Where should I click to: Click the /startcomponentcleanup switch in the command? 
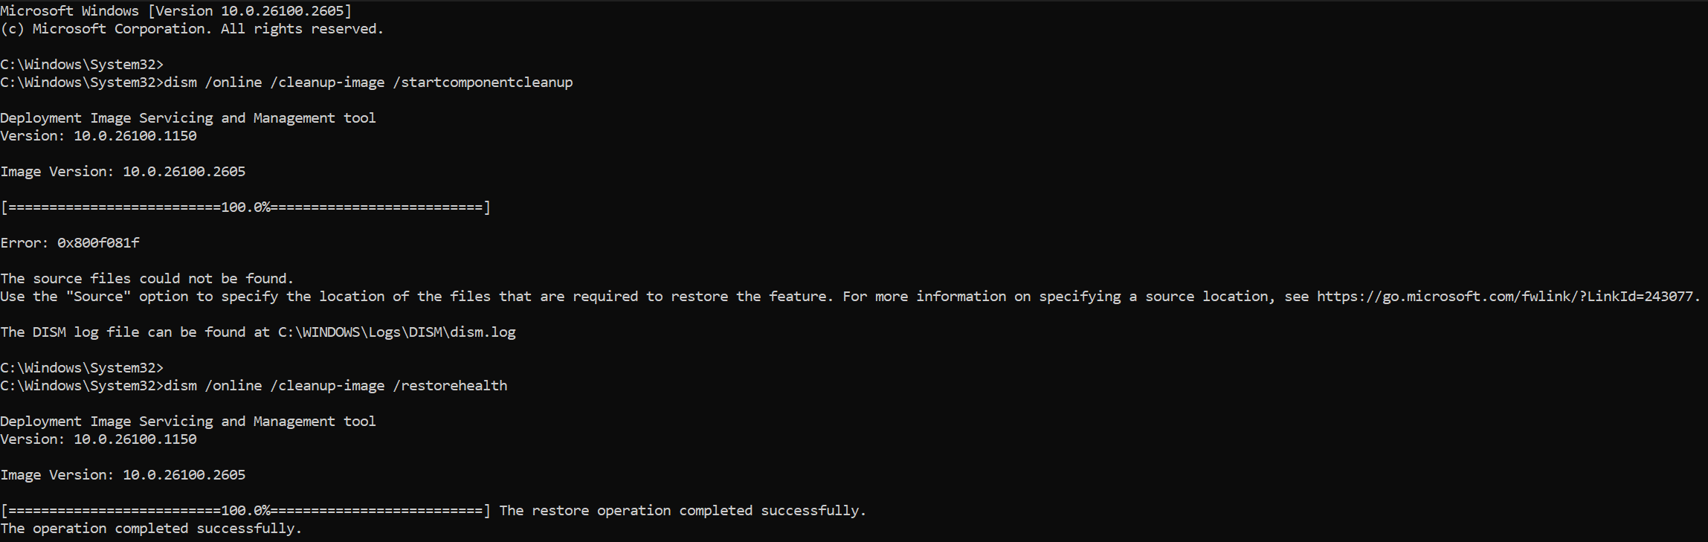click(x=487, y=83)
